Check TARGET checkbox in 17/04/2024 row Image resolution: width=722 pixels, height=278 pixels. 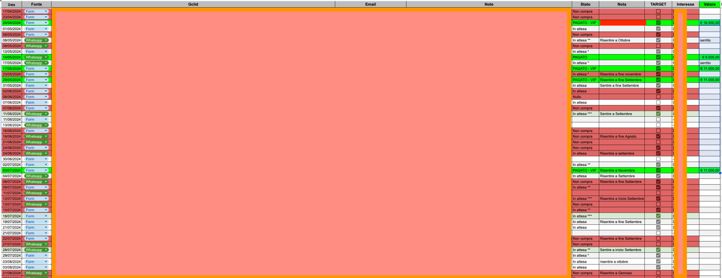[658, 12]
